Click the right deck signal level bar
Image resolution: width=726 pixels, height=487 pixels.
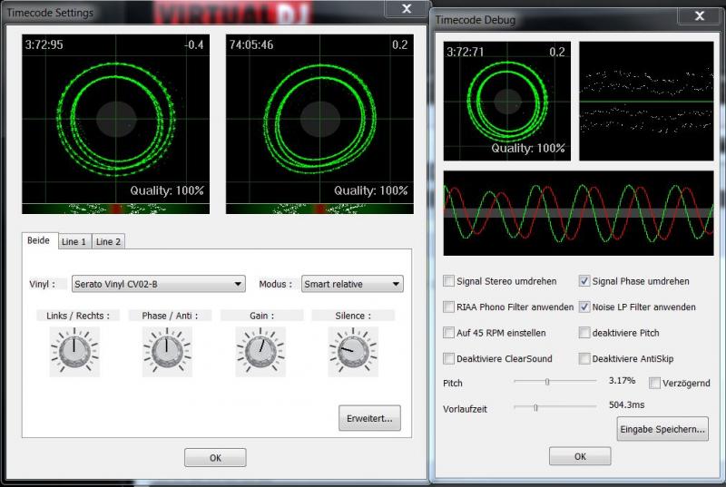click(x=319, y=209)
